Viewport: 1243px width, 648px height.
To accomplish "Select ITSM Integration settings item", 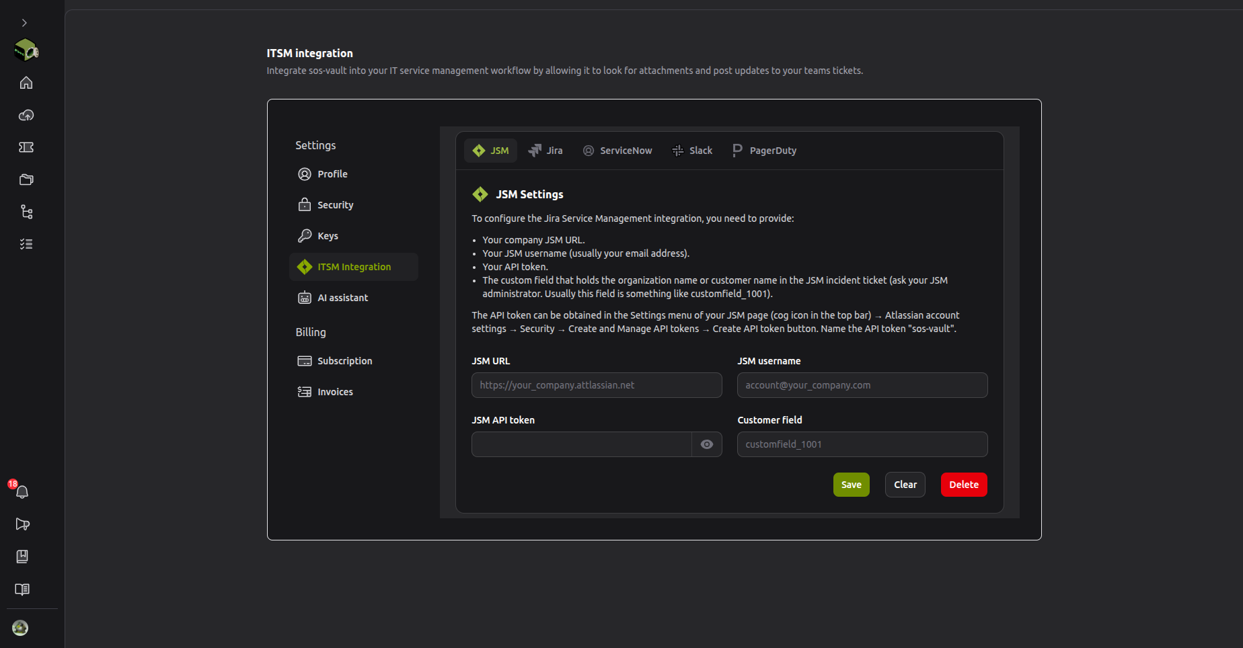I will tap(354, 267).
